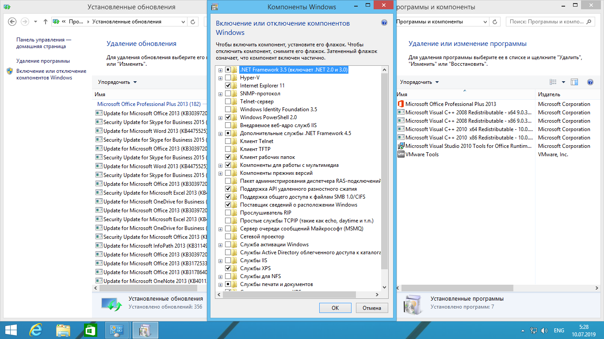Click the view mode icon in Программы и компоненты

pyautogui.click(x=553, y=82)
